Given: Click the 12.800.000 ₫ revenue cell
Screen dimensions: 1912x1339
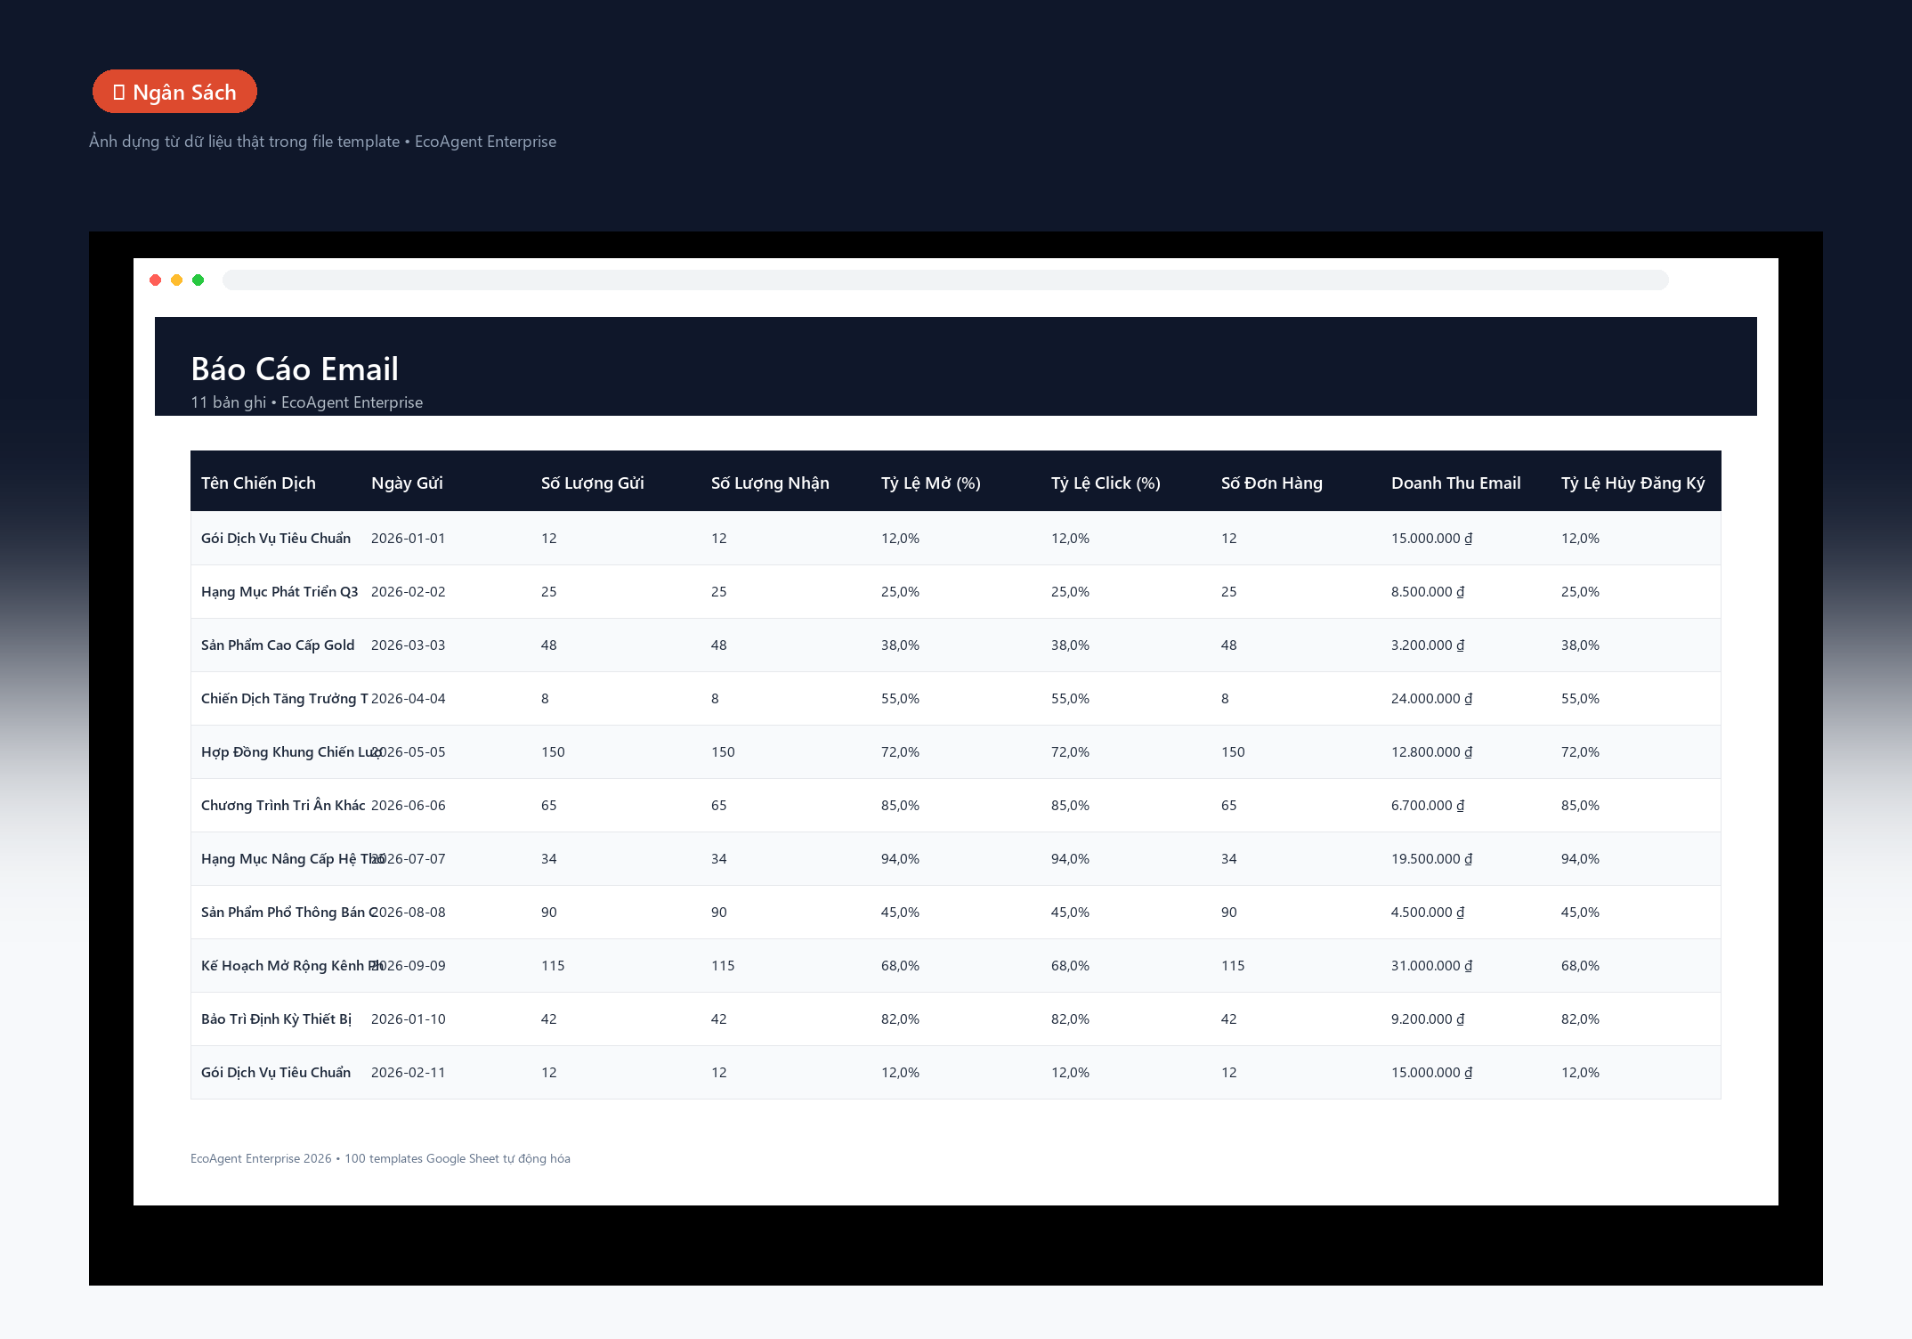Looking at the screenshot, I should [x=1432, y=752].
